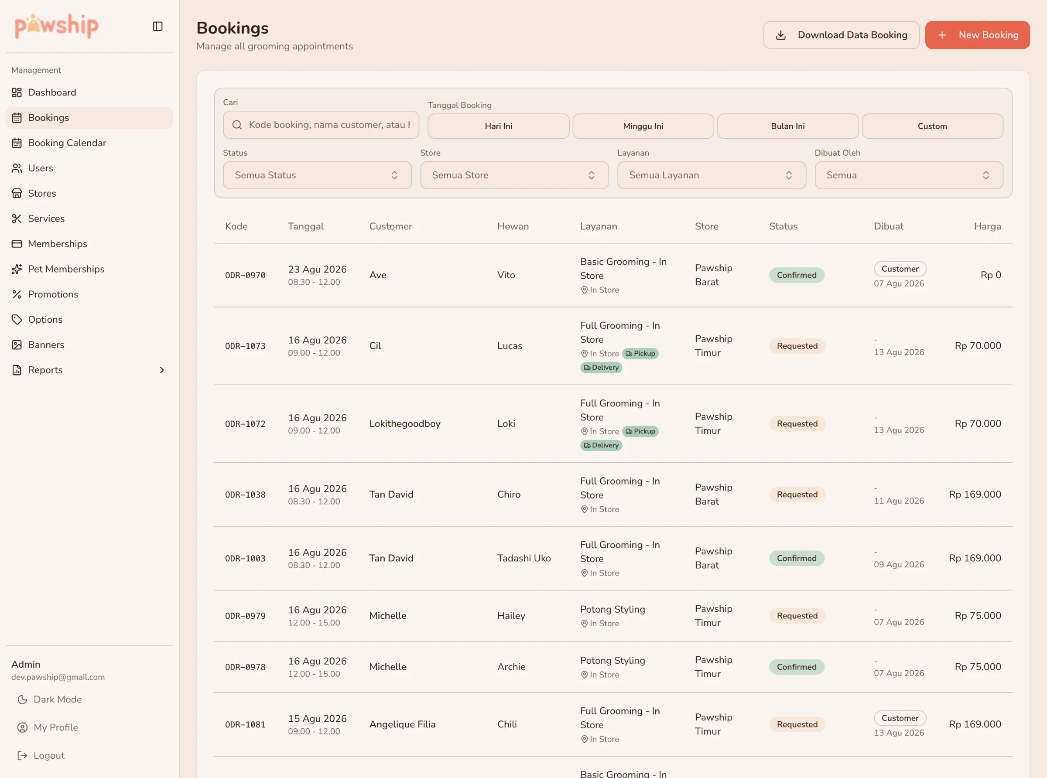Create a New Booking
Image resolution: width=1047 pixels, height=778 pixels.
tap(977, 35)
